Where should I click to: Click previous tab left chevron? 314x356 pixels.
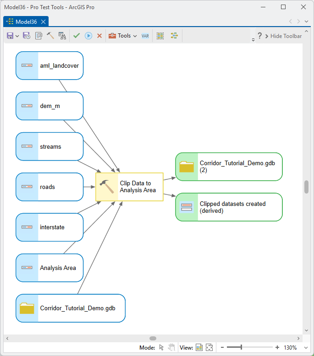290,22
